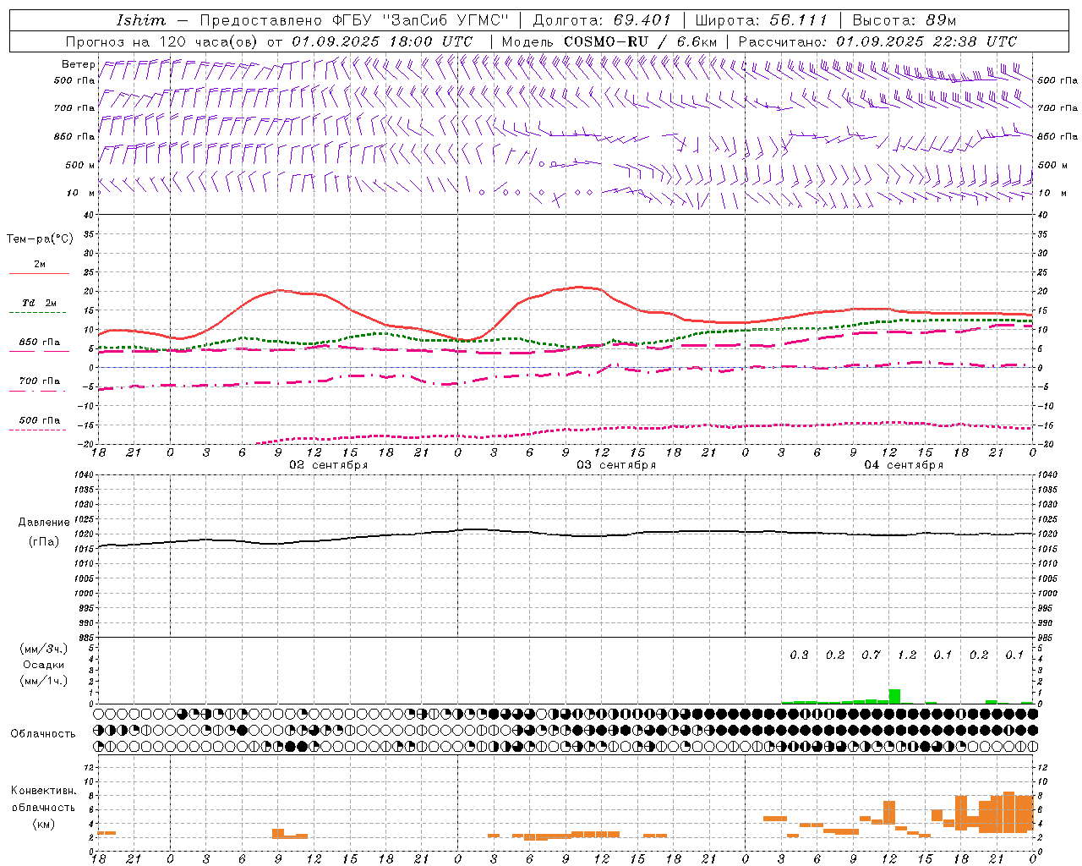Click the 04 сентября date label

[904, 465]
